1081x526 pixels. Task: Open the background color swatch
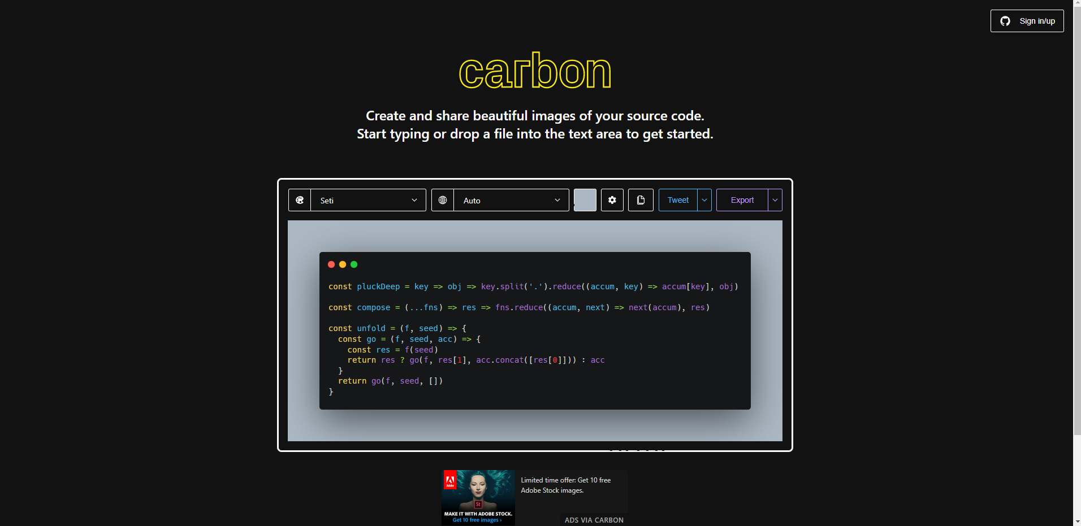585,200
